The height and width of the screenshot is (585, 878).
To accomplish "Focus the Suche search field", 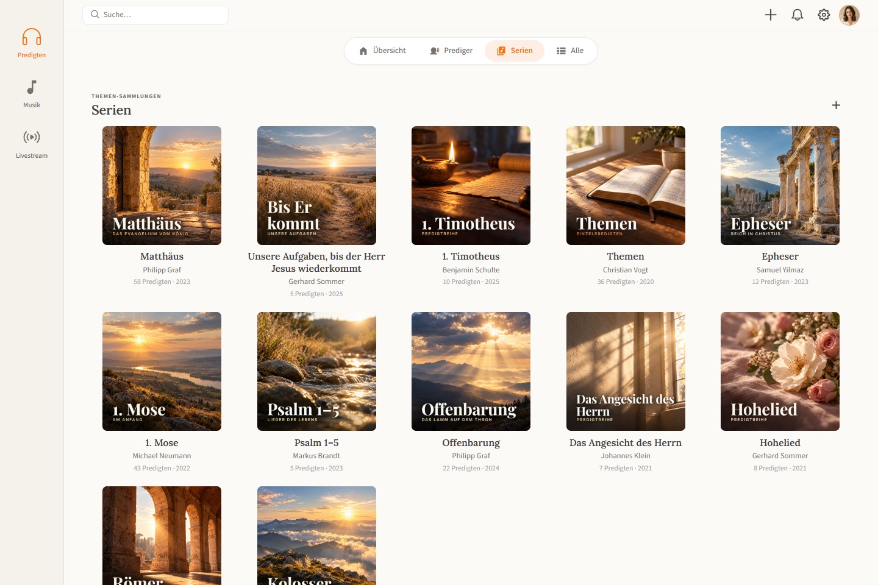I will (155, 15).
